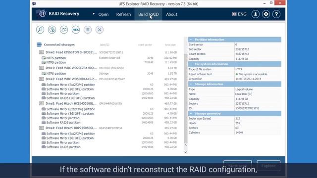Click the Start scan button
Image resolution: width=317 pixels, height=178 pixels.
238,166
